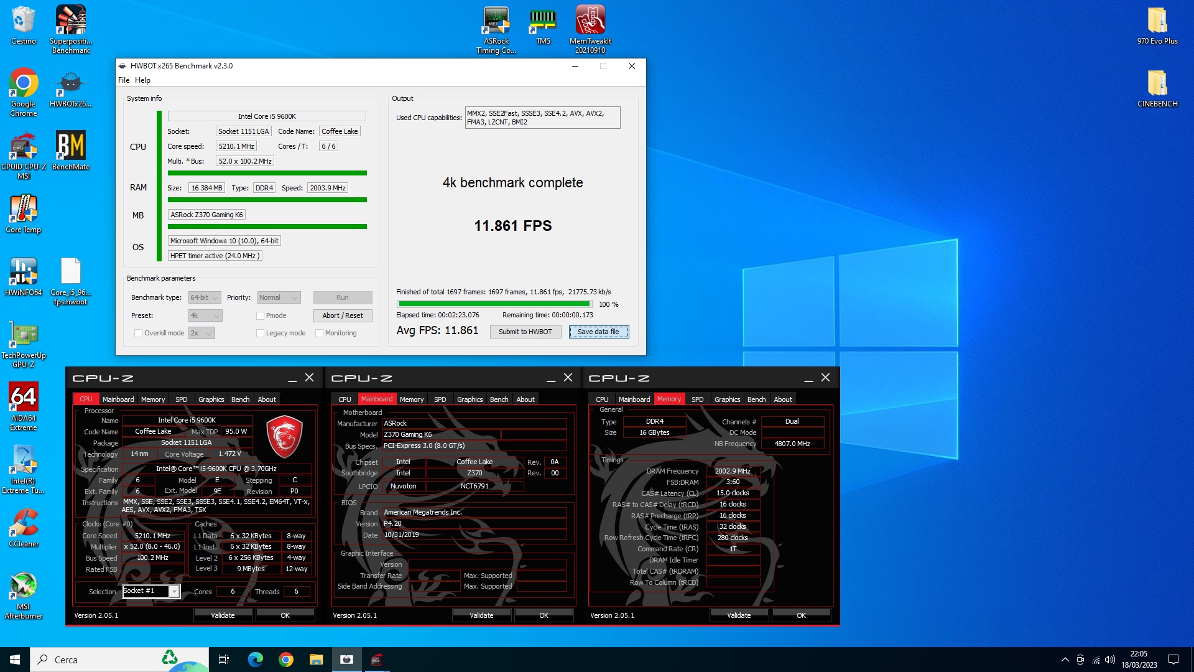Select CPU tab in third CPU-Z window
Image resolution: width=1194 pixels, height=672 pixels.
tap(602, 399)
